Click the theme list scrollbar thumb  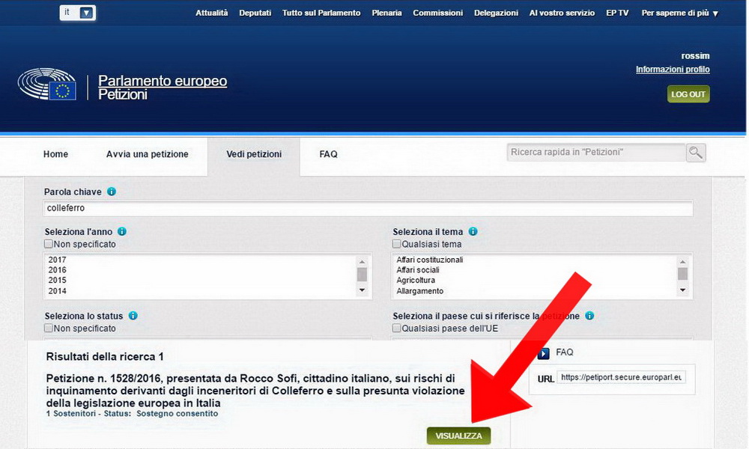tap(682, 274)
